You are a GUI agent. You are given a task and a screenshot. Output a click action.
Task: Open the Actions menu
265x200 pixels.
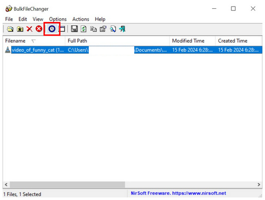point(80,19)
